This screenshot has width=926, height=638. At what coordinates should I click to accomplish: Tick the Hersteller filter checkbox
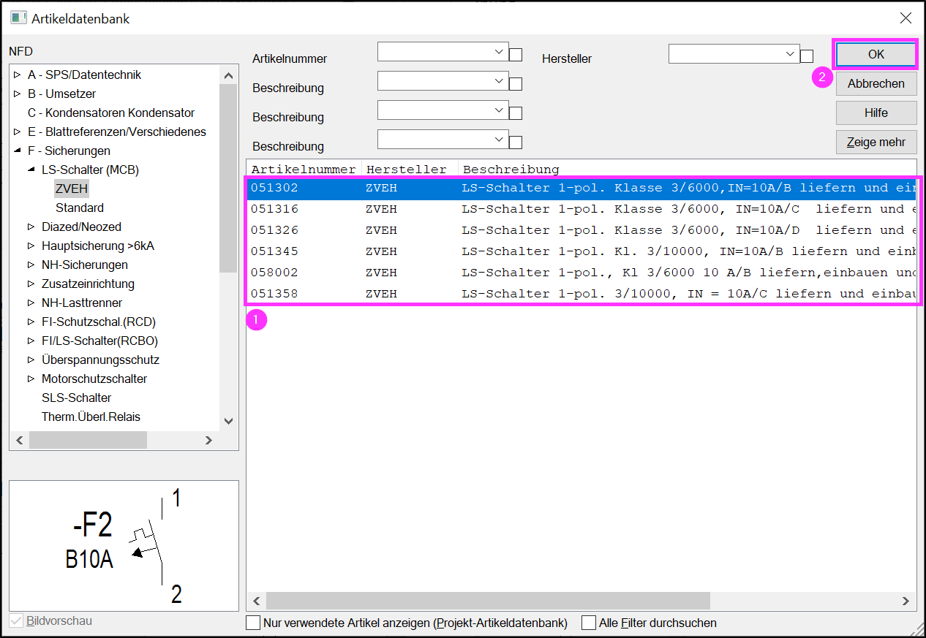tap(807, 56)
